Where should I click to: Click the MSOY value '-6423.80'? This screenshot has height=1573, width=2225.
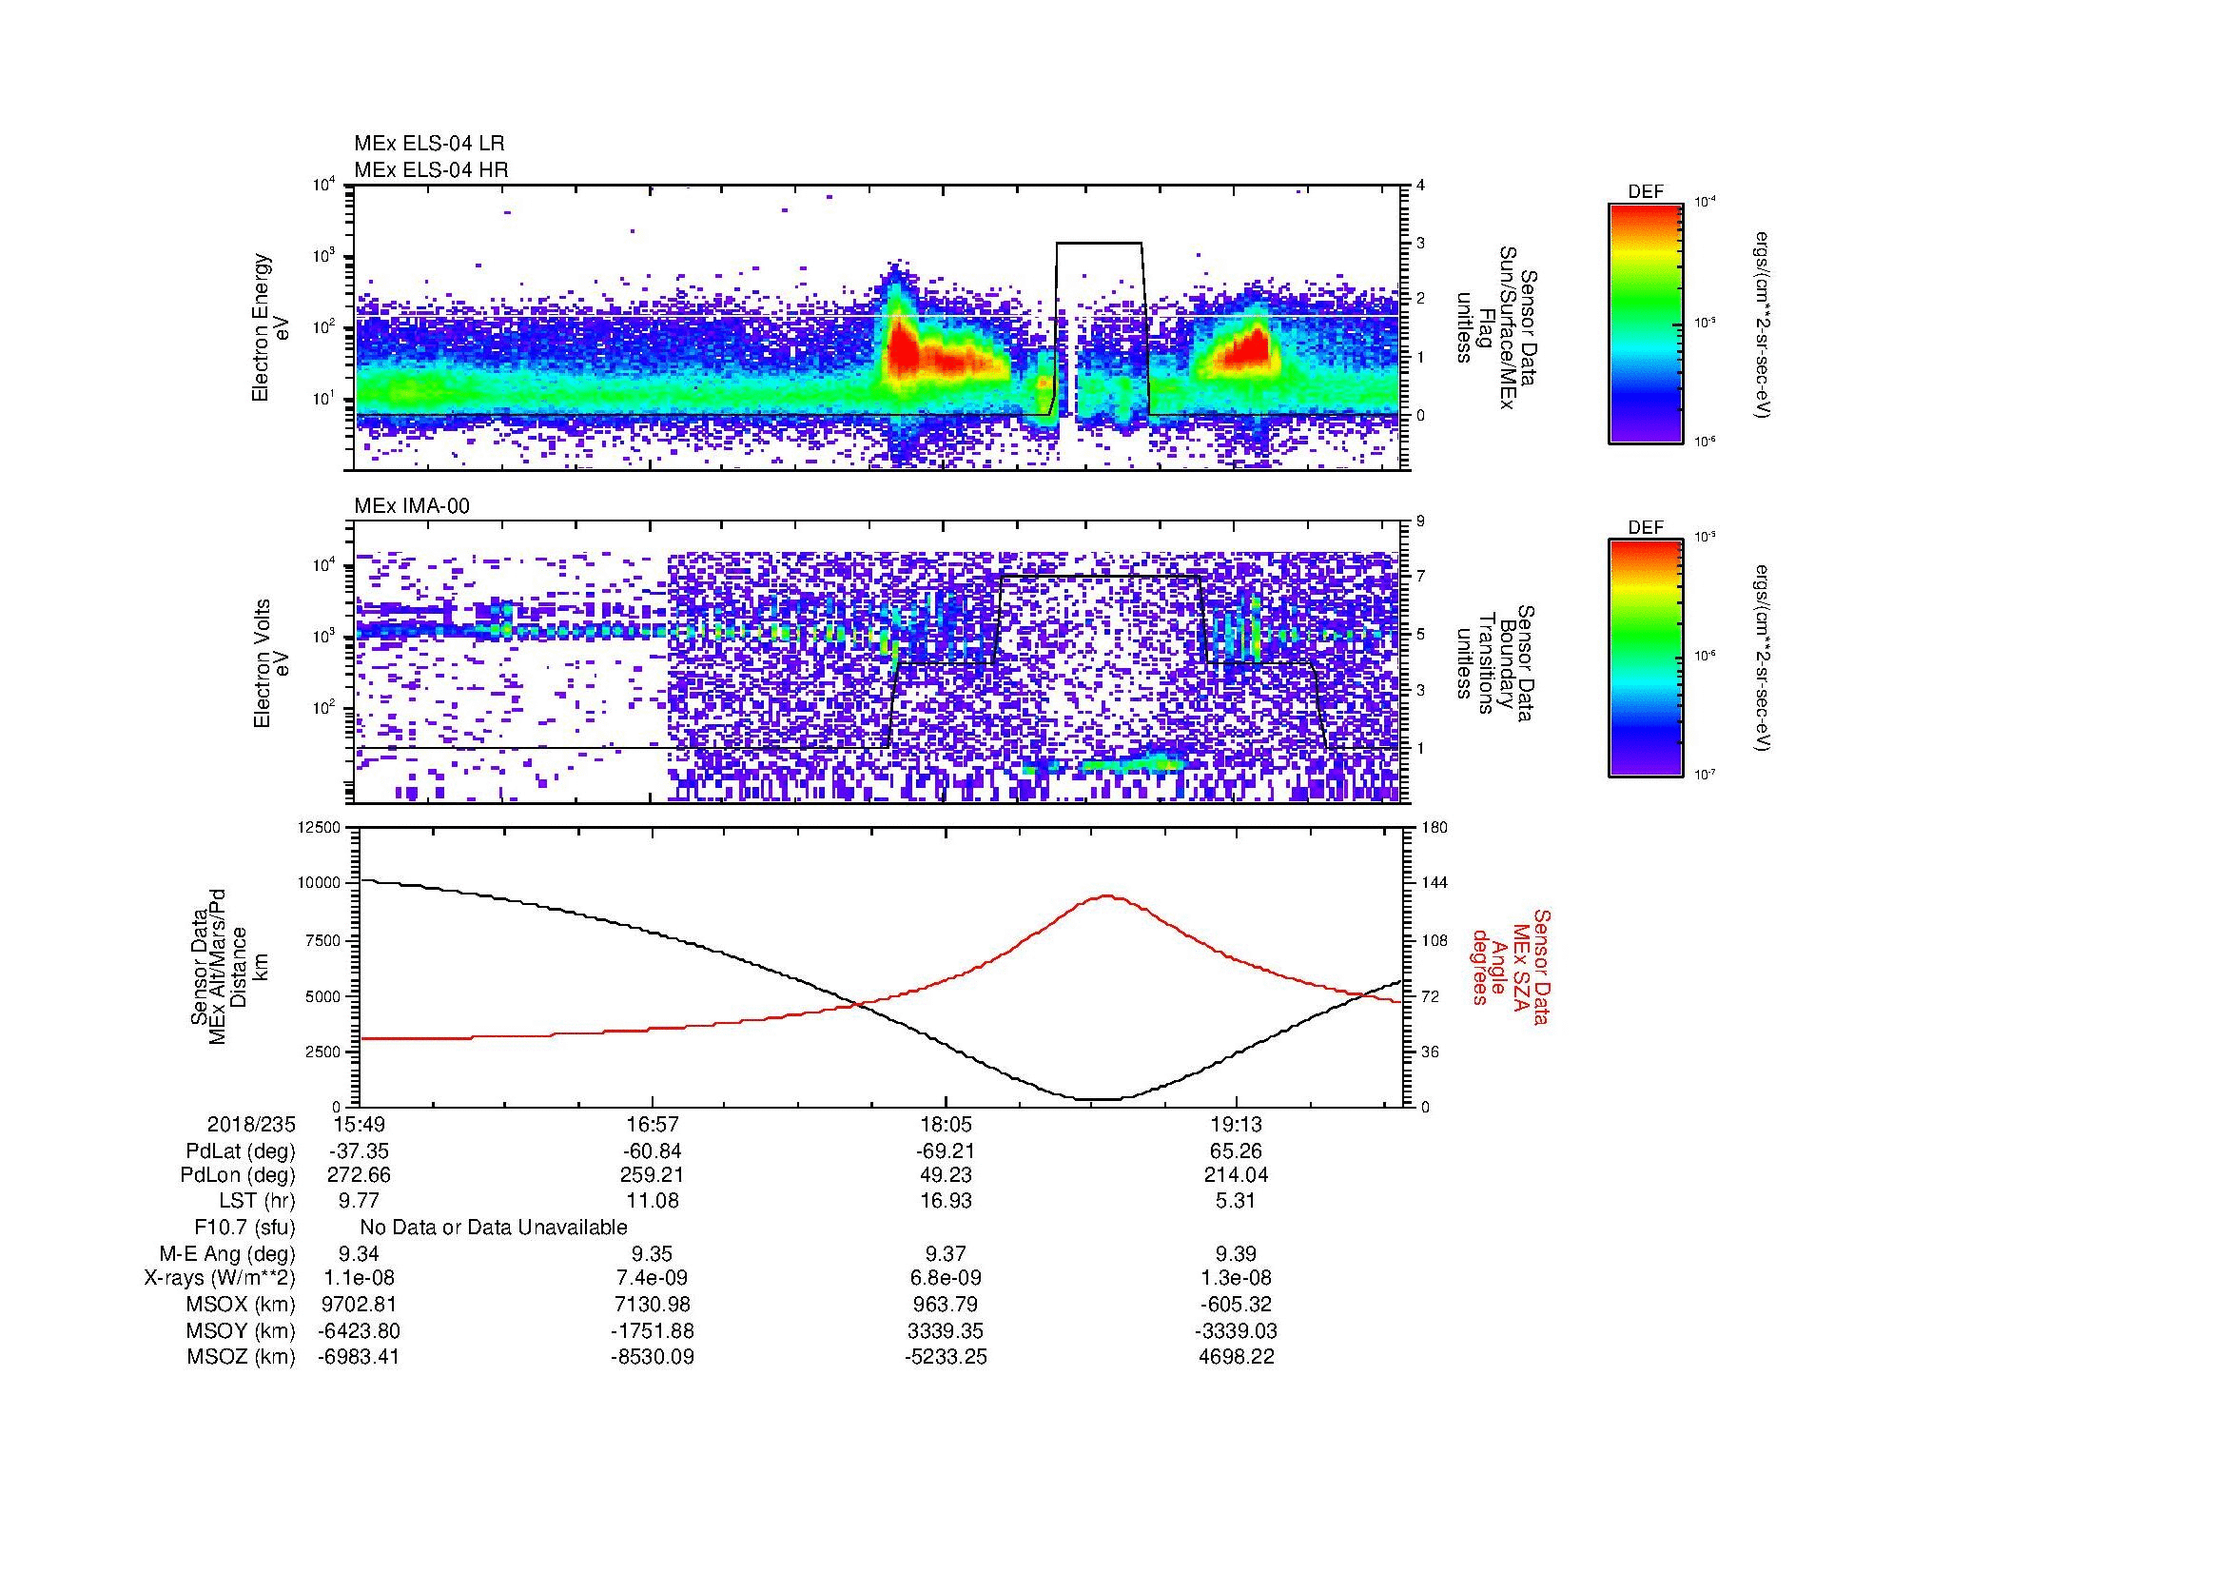coord(360,1331)
